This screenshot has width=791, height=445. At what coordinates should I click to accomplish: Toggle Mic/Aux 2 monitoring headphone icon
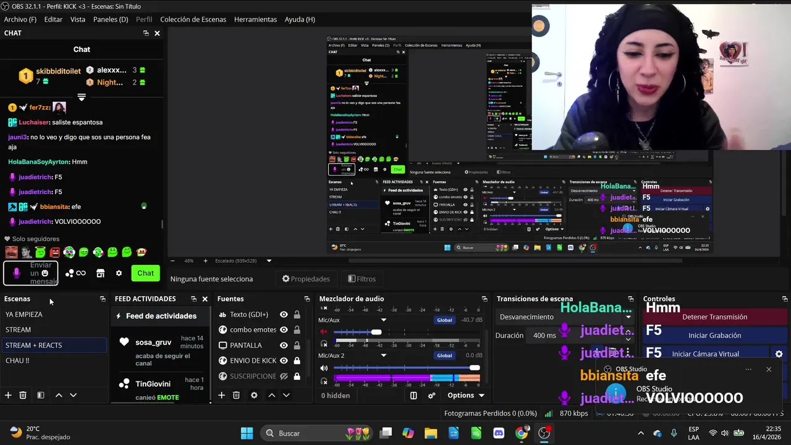[x=324, y=381]
